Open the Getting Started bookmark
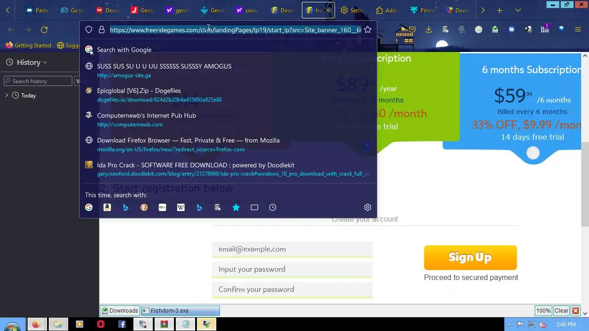589x331 pixels. [28, 46]
